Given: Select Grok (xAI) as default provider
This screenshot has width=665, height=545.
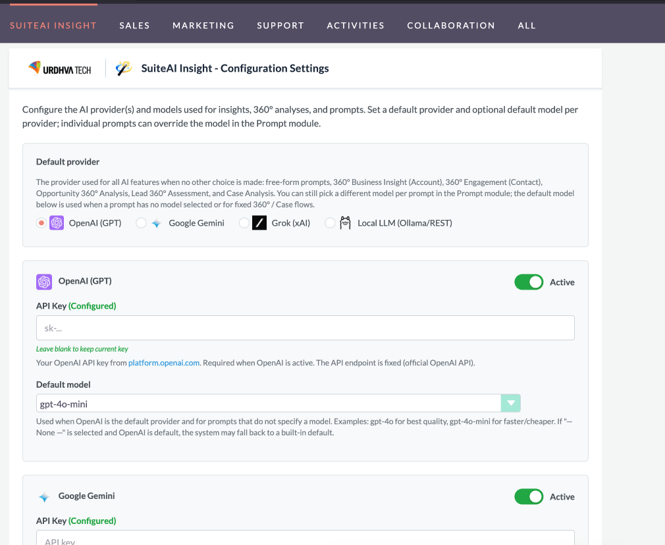Looking at the screenshot, I should (x=244, y=223).
